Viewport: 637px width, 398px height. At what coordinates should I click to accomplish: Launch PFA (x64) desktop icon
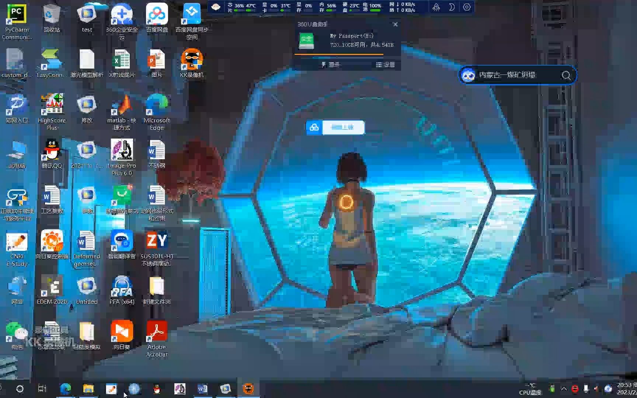[x=122, y=290]
